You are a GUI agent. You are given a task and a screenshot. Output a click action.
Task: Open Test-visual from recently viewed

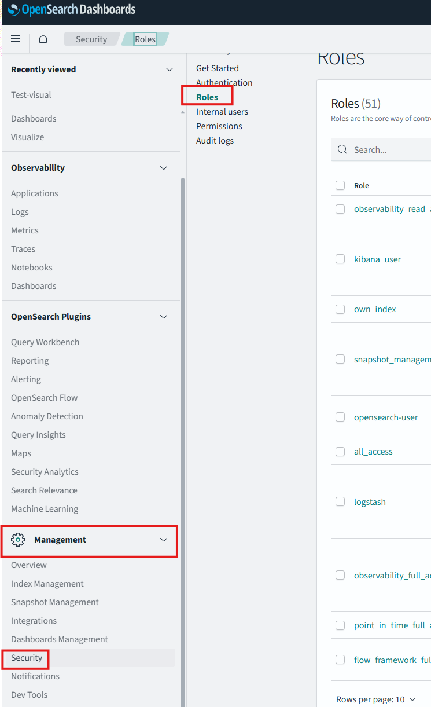[31, 95]
